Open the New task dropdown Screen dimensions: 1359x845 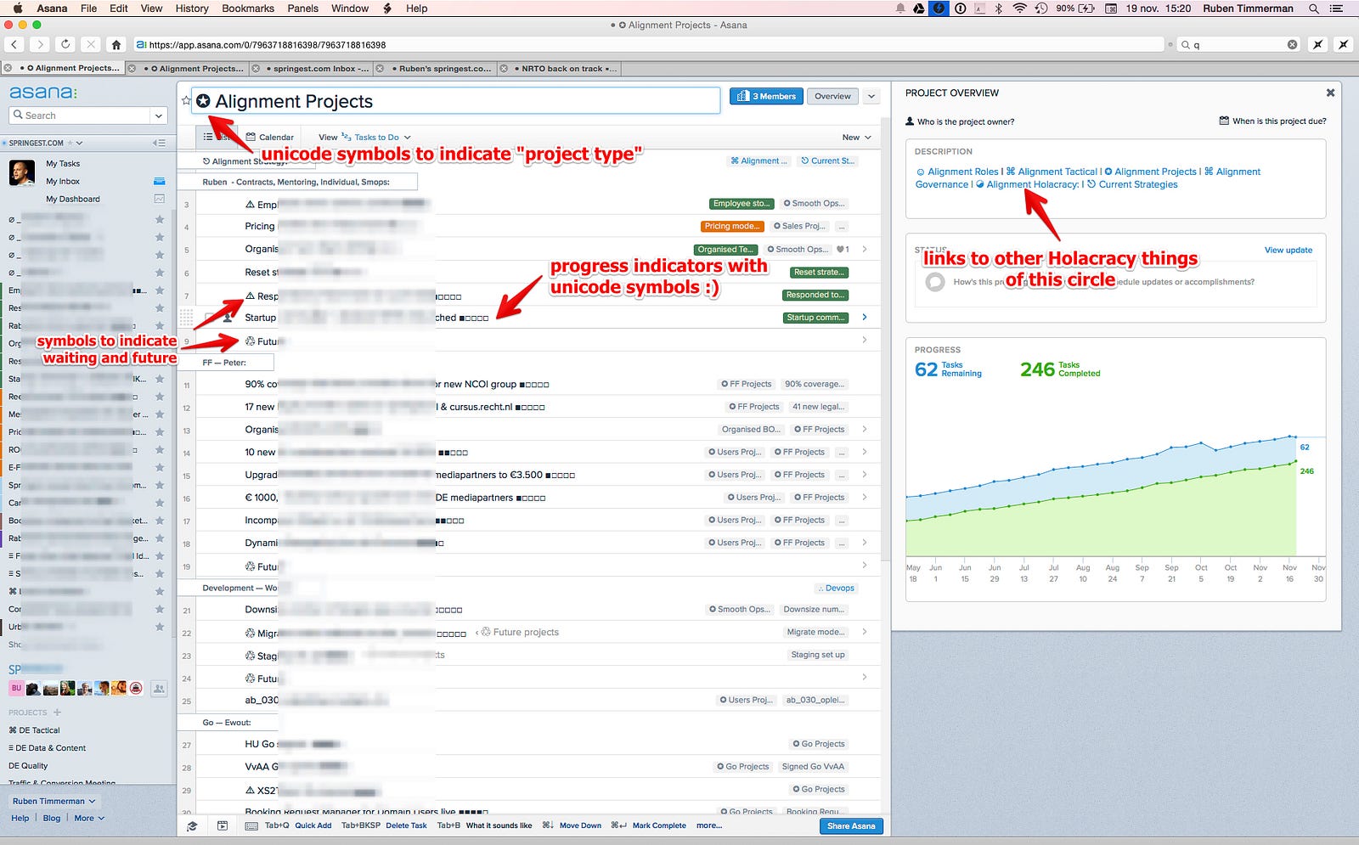(x=856, y=137)
